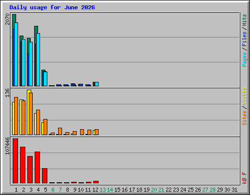The image size is (250, 195).
Task: Select the blue 'Files' legend label
Action: 245,39
